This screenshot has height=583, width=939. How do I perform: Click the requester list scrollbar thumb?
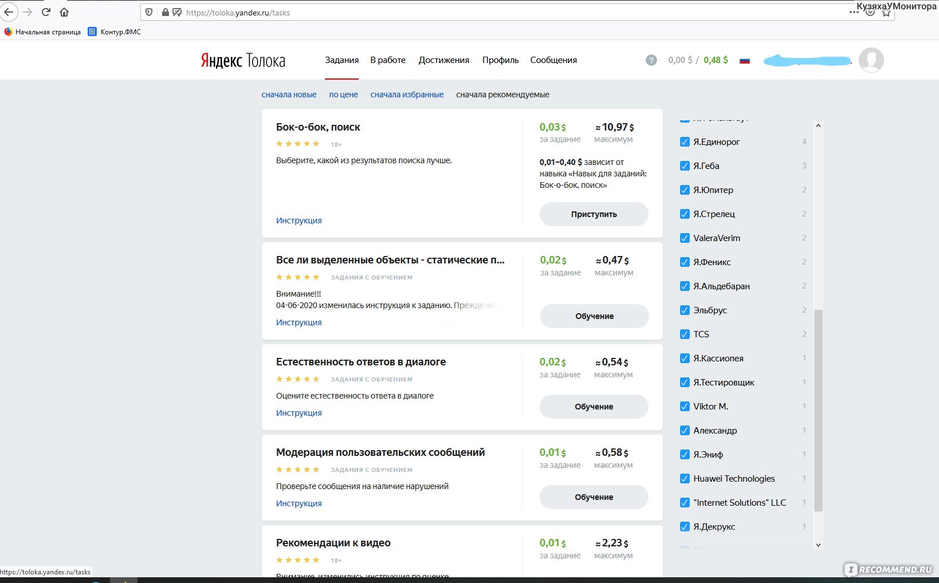tap(818, 410)
